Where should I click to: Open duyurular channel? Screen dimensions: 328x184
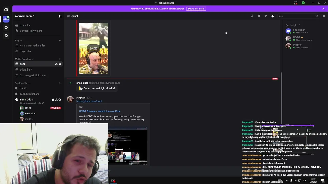coord(38,51)
